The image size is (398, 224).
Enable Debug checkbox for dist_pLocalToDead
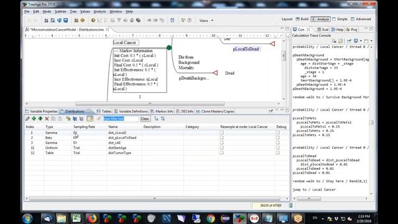coord(277,138)
